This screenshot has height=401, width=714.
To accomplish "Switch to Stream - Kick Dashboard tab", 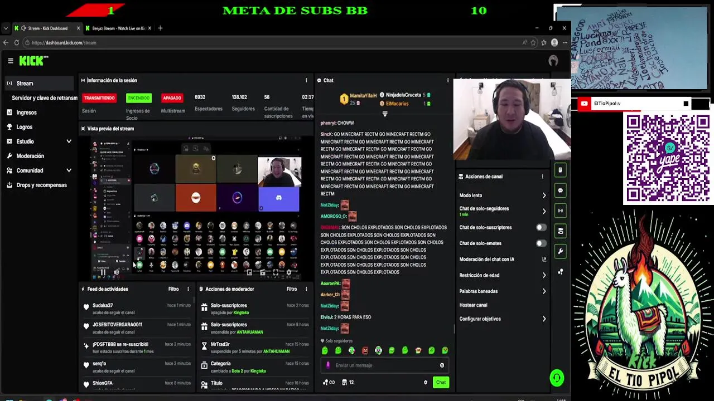I will click(47, 28).
